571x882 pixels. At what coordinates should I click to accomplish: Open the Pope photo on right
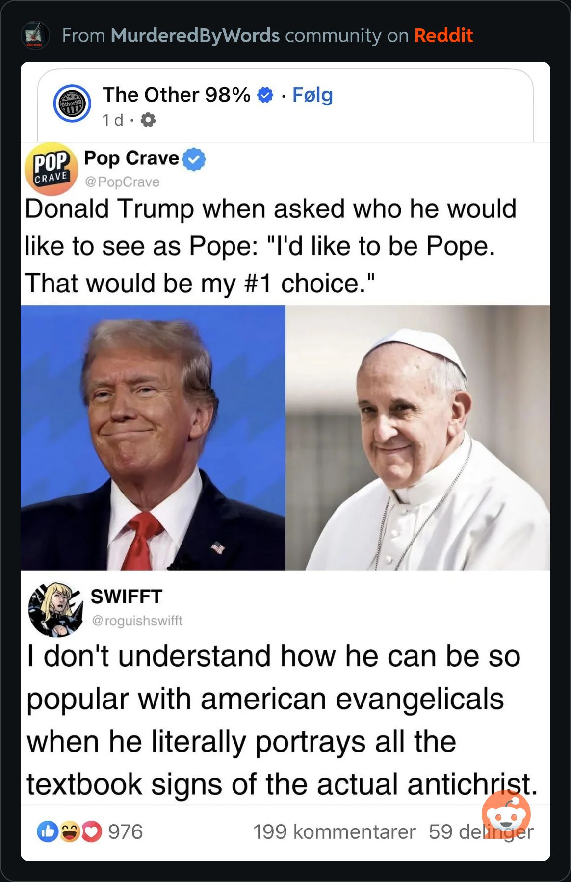(x=418, y=438)
